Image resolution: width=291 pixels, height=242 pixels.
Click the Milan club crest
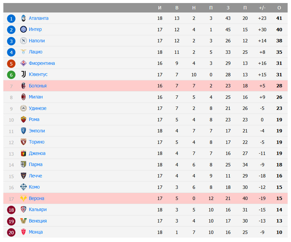23,97
